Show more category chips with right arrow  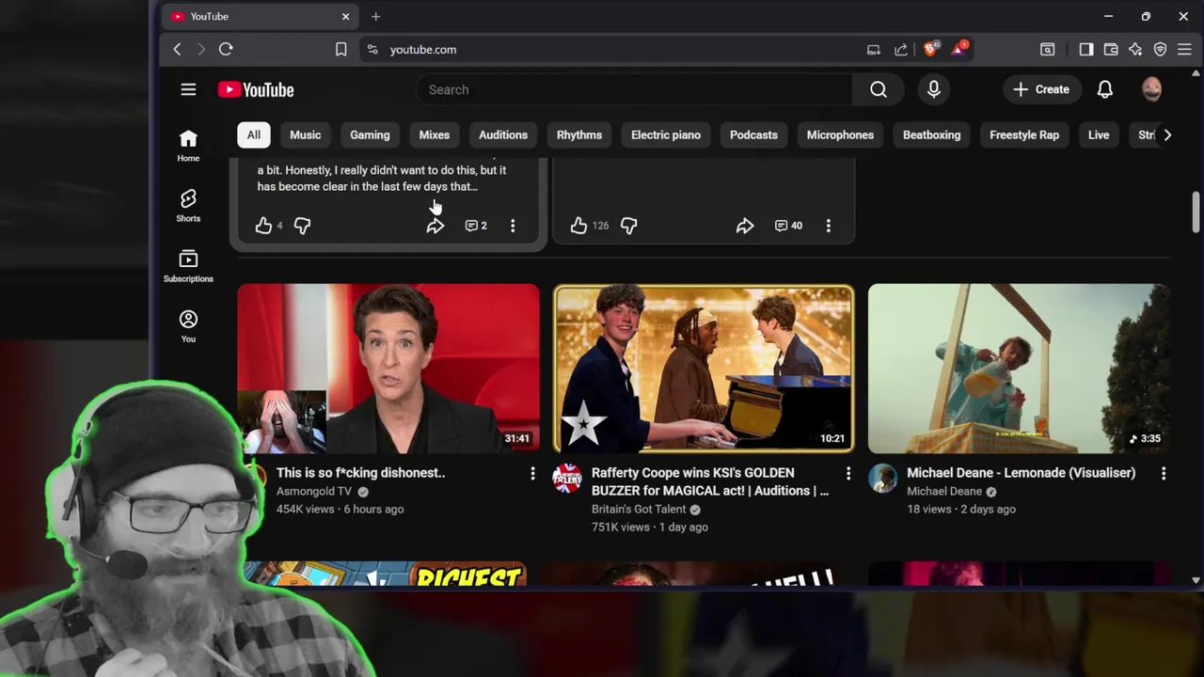tap(1167, 134)
